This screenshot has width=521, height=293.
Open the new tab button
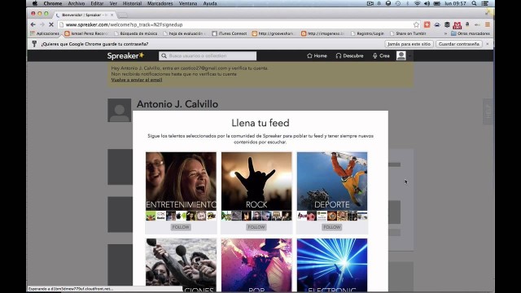pos(123,15)
